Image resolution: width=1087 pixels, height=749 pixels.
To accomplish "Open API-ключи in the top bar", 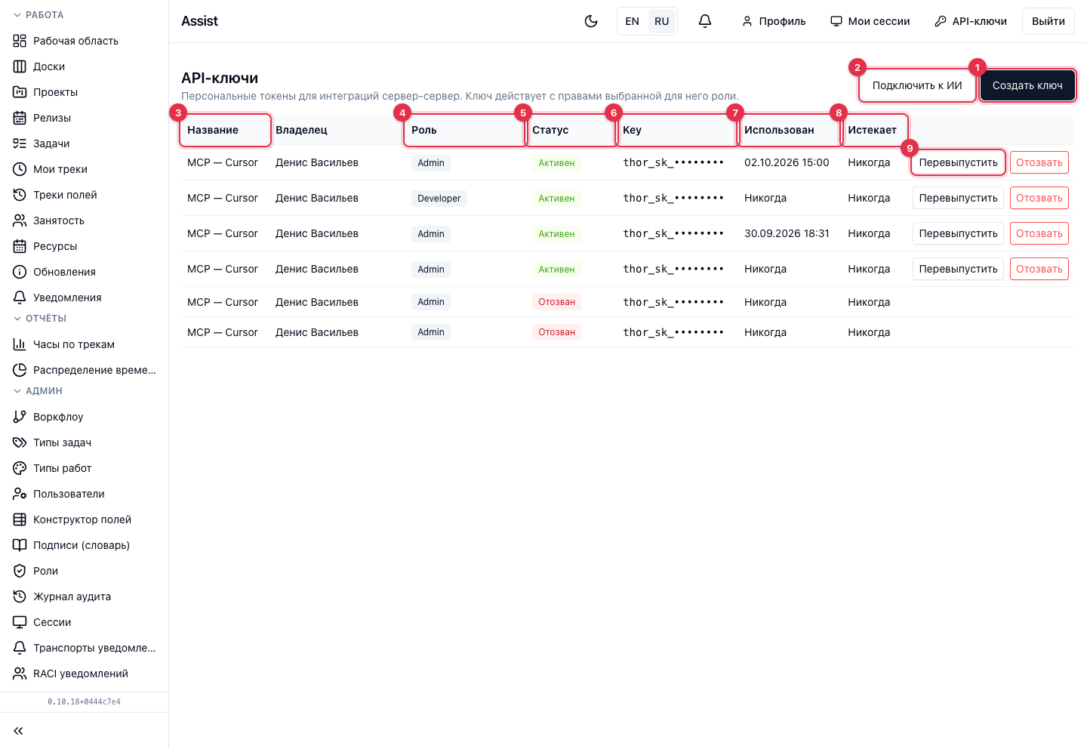I will pyautogui.click(x=971, y=21).
